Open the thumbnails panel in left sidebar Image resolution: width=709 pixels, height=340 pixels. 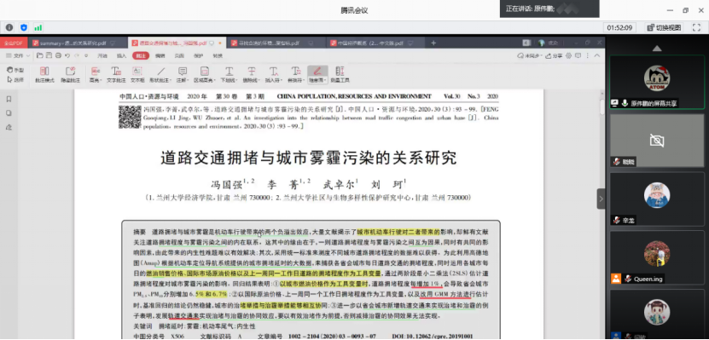tap(9, 113)
